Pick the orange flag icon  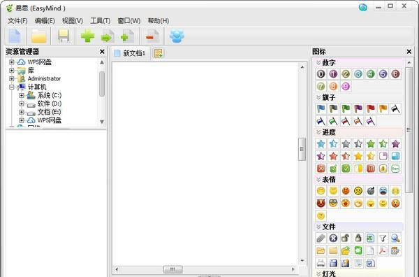383,108
